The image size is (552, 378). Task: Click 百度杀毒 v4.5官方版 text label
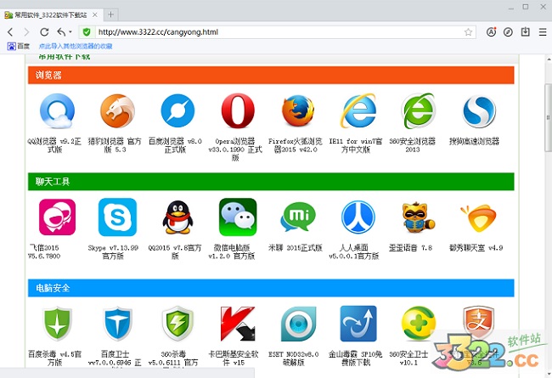pyautogui.click(x=54, y=358)
